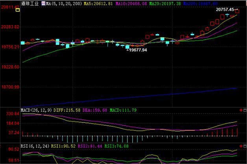Click the yellow rectangle marker at top-left
The image size is (247, 164).
[x=18, y=10]
